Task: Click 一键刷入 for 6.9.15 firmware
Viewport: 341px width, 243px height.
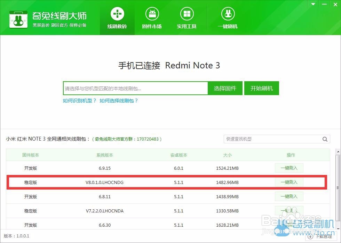Action: click(x=289, y=168)
